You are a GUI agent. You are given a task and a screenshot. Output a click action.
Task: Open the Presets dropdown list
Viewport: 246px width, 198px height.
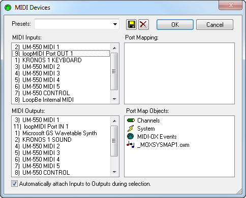click(115, 24)
